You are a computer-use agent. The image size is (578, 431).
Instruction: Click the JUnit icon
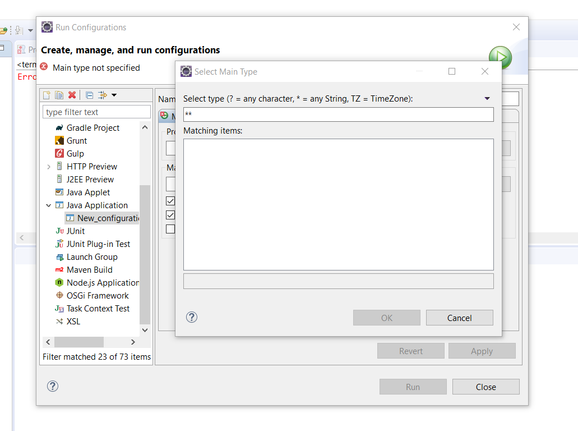(60, 231)
